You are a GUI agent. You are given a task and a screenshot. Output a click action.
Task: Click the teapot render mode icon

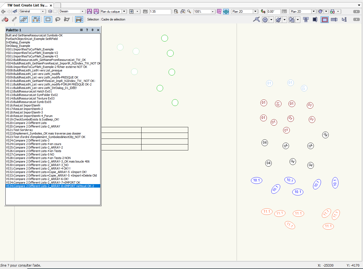(320, 11)
